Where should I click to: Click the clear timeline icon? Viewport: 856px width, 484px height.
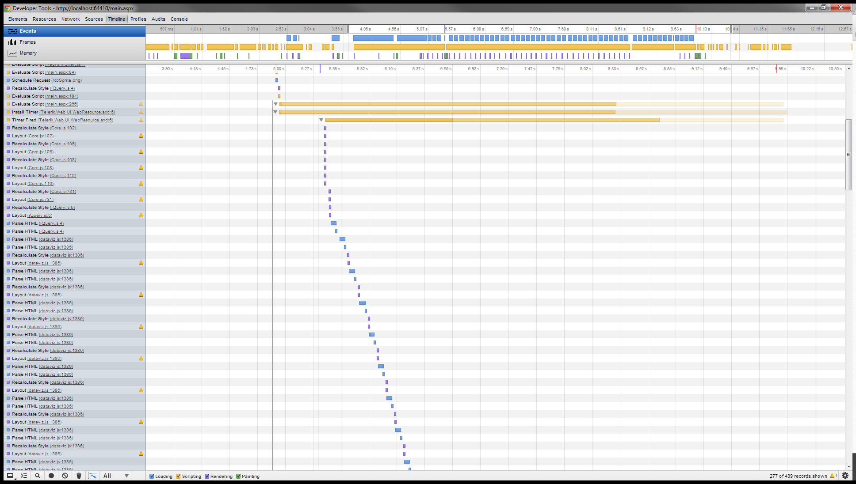pos(65,476)
